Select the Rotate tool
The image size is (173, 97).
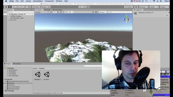[x=14, y=7]
